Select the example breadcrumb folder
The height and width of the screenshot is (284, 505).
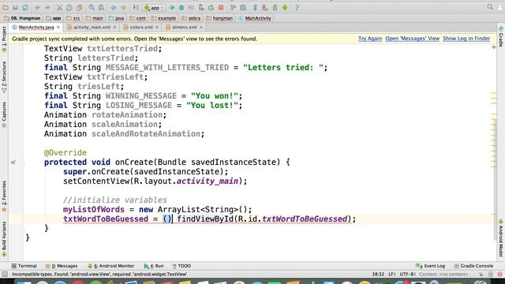point(163,18)
